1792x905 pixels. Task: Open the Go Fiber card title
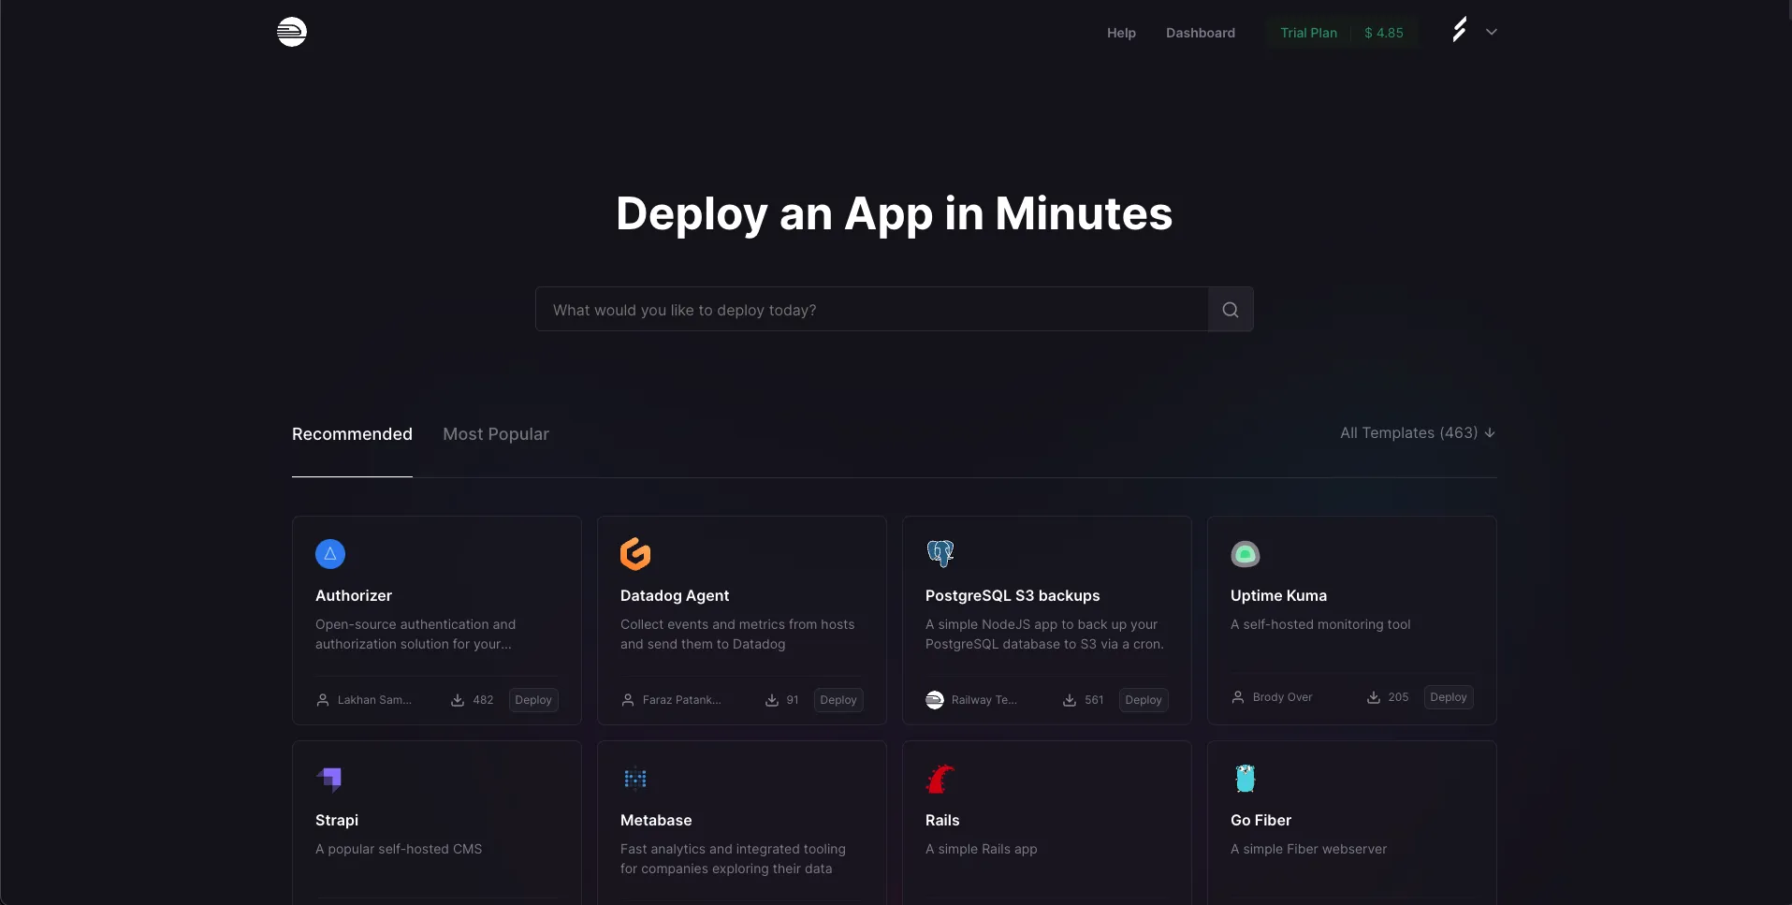click(1260, 821)
